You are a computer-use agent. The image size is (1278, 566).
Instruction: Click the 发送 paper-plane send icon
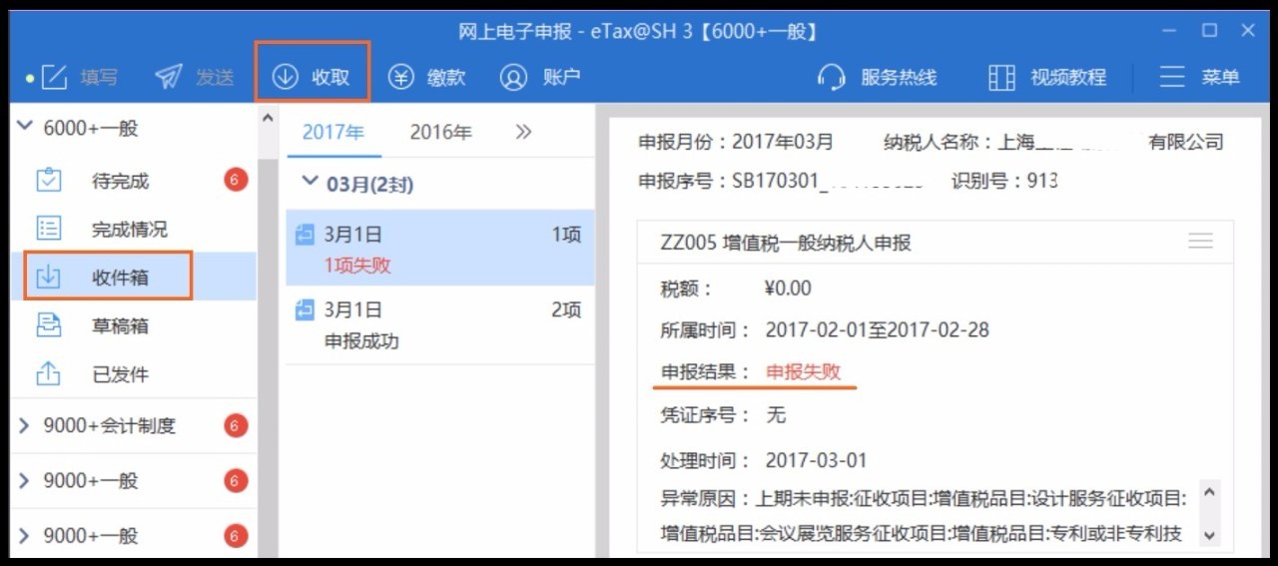point(169,77)
